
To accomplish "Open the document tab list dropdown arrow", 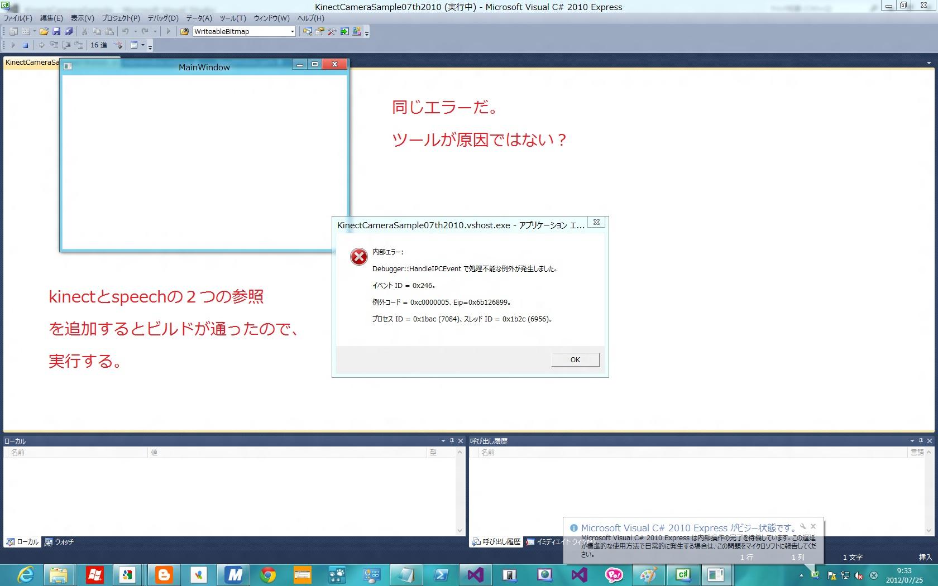I will pos(929,63).
